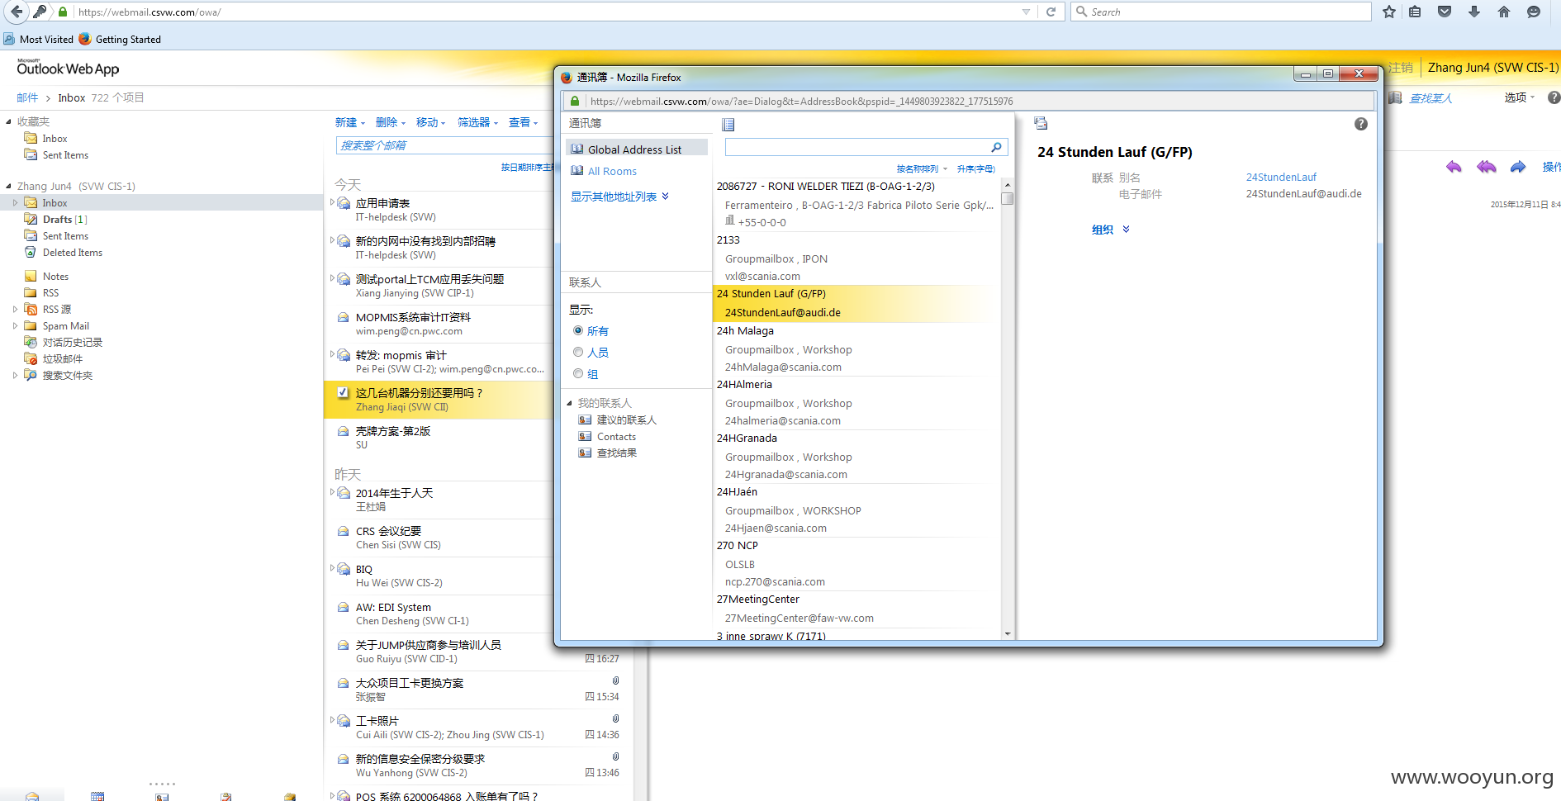Click the reply all double-arrow icon
The height and width of the screenshot is (801, 1561).
(1486, 167)
